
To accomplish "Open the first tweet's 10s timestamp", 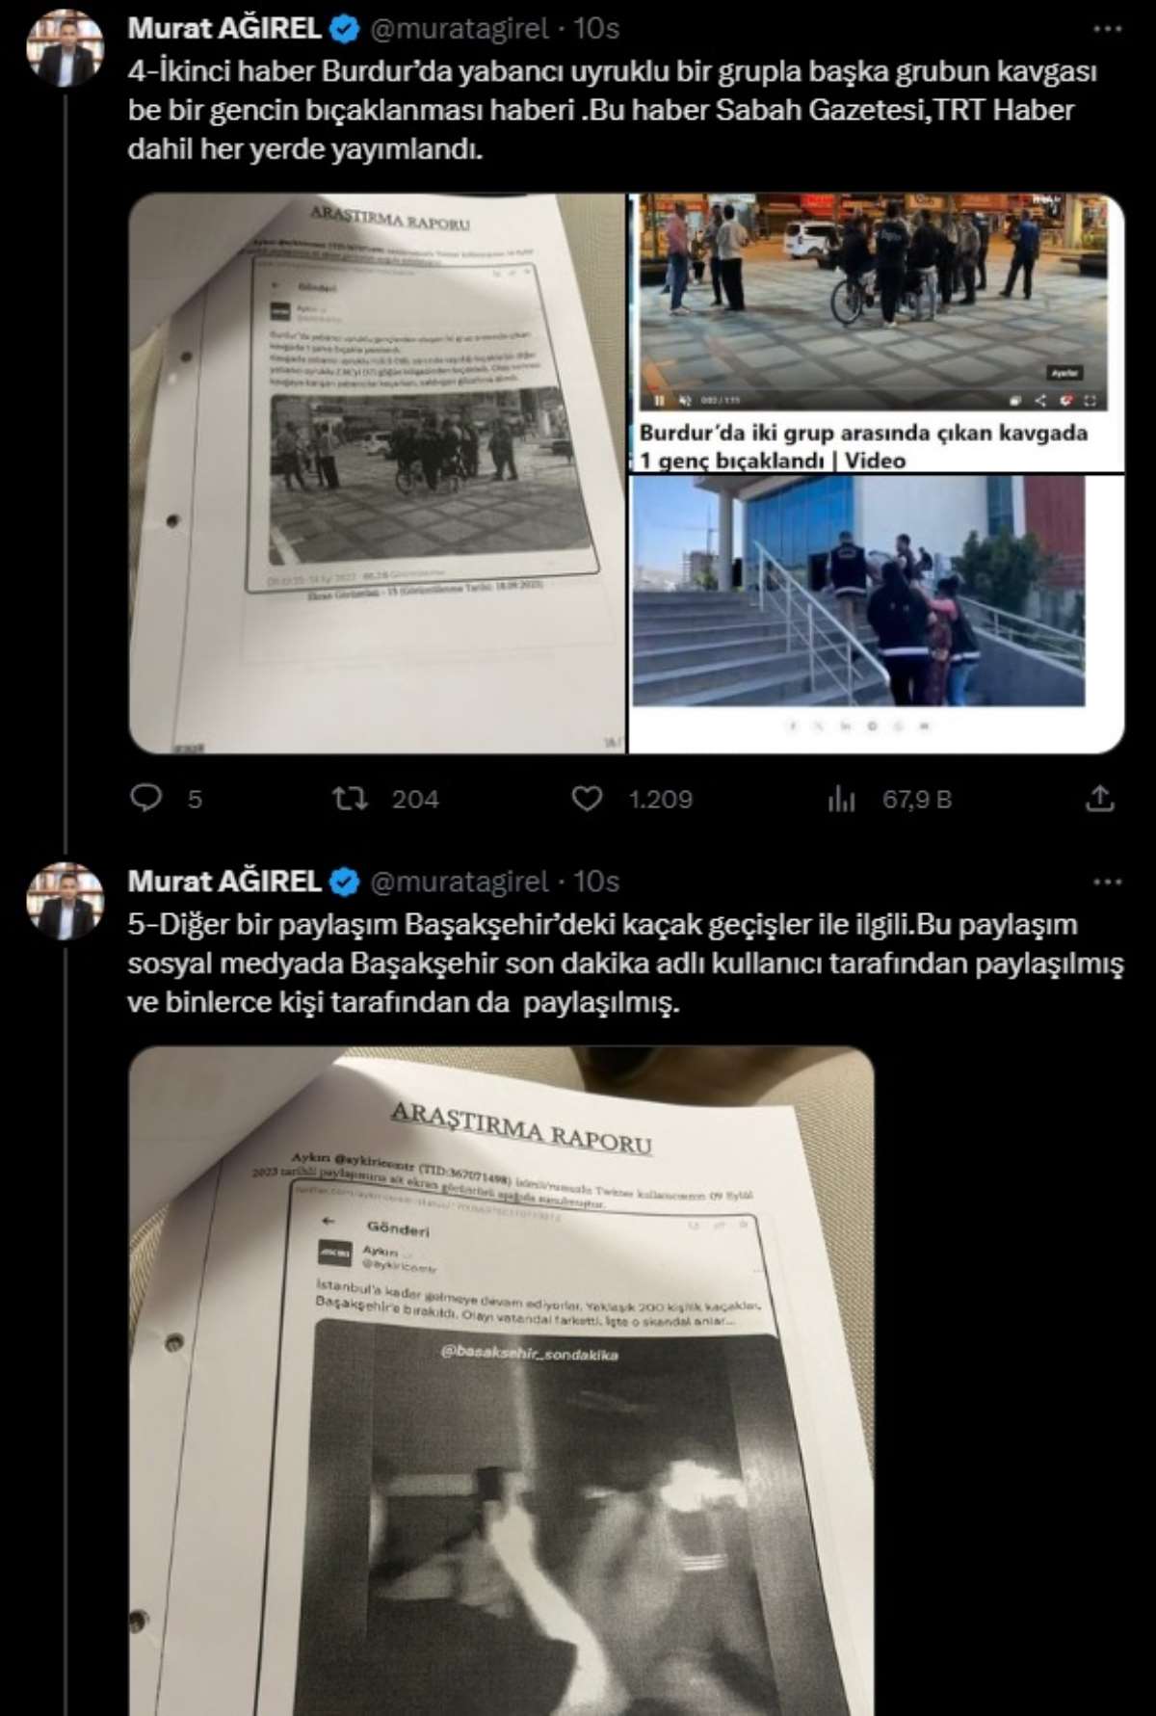I will [596, 29].
